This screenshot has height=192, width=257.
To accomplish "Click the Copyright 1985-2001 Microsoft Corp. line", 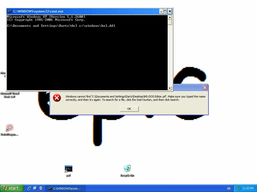I will 46,20.
